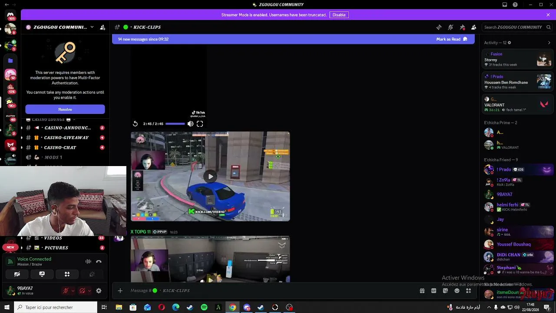Start an activity from the voice panel
Viewport: 556px width, 313px height.
point(67,274)
